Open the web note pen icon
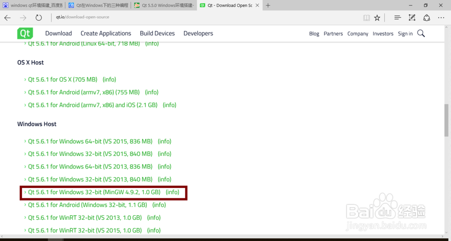 (412, 18)
